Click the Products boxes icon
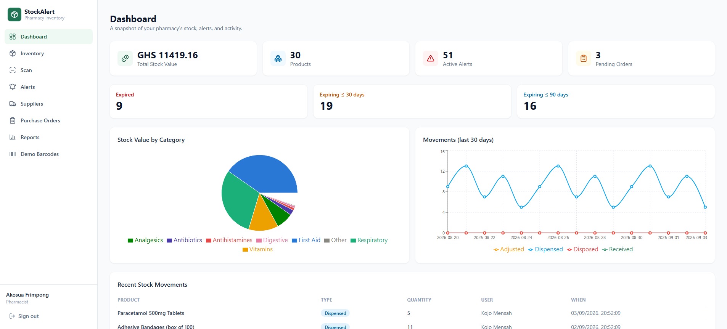Screen dimensions: 727x329 pyautogui.click(x=278, y=58)
